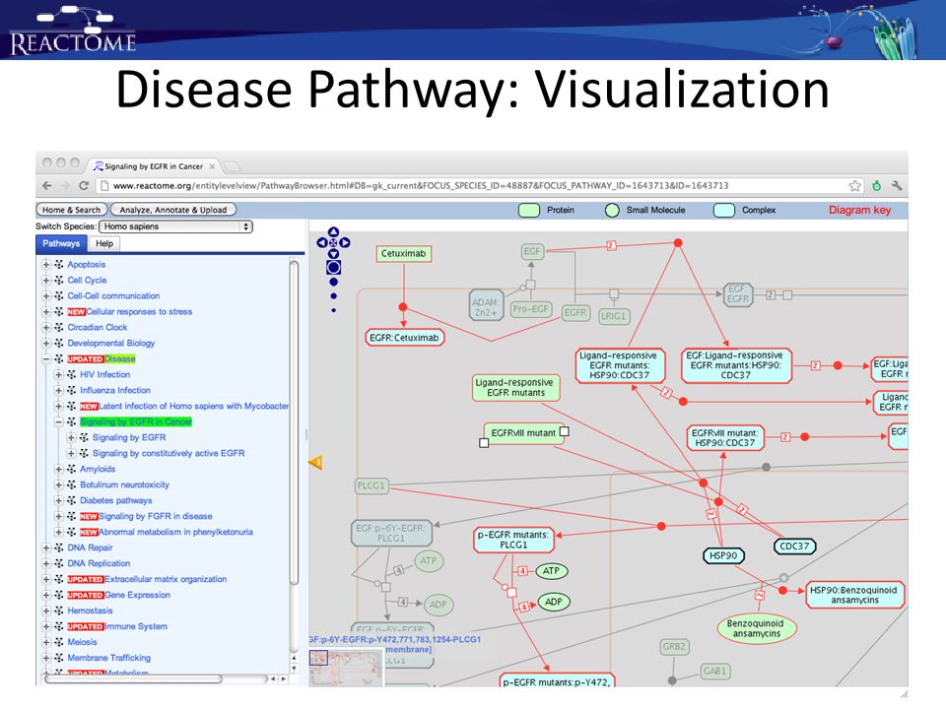Switch to the Pathways tab

(x=61, y=243)
